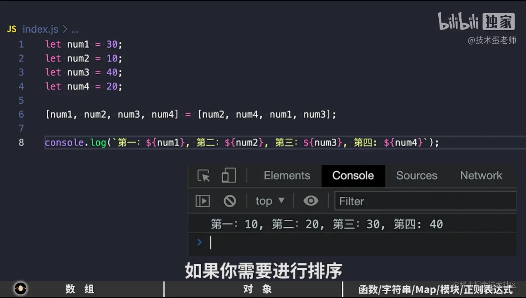Click inside the console Filter input field

click(x=425, y=201)
